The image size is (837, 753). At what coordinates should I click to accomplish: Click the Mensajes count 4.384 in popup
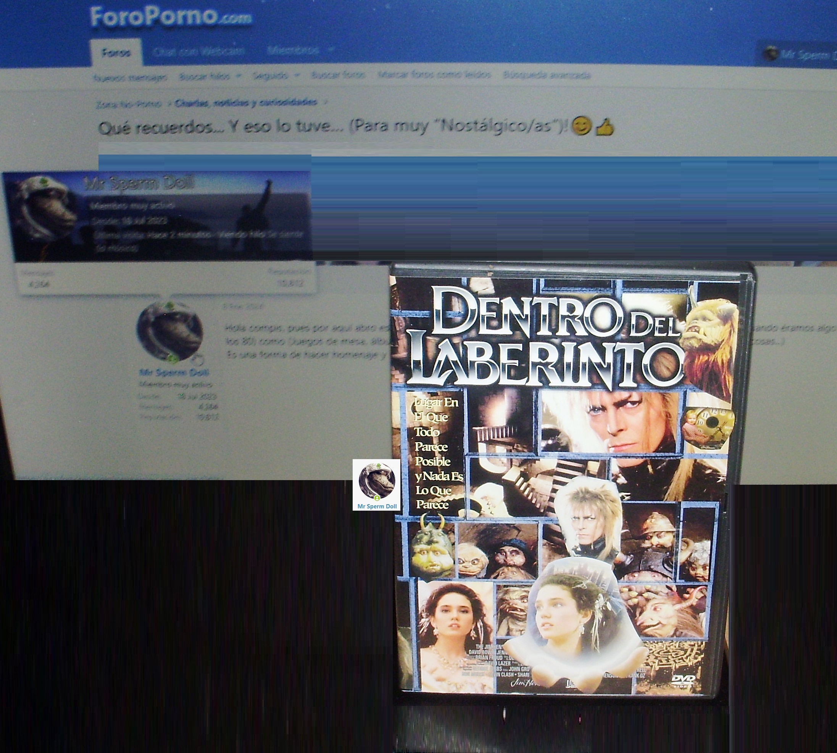39,285
